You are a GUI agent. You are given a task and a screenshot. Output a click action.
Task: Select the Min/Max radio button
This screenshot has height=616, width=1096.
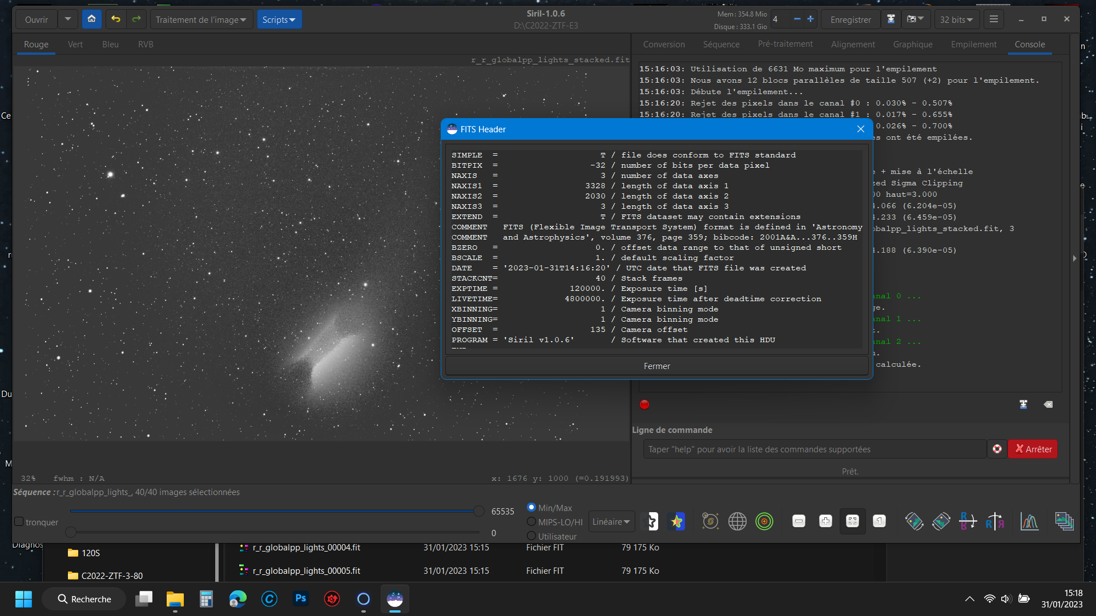coord(531,507)
